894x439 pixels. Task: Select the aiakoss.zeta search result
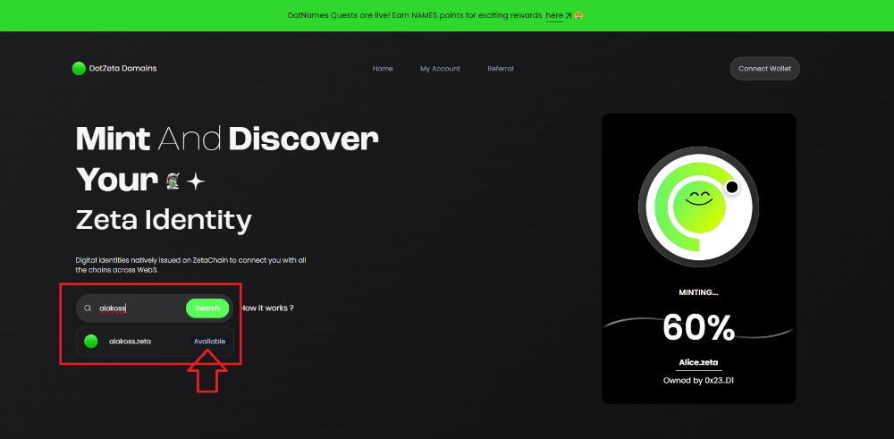pyautogui.click(x=155, y=342)
